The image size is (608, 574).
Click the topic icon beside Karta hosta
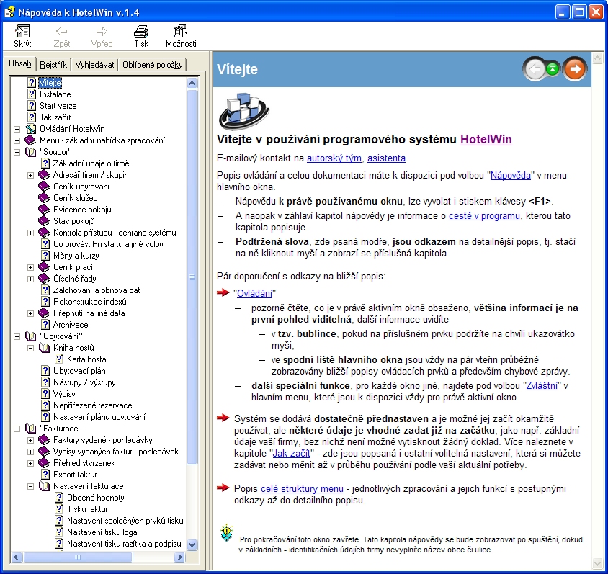(59, 359)
